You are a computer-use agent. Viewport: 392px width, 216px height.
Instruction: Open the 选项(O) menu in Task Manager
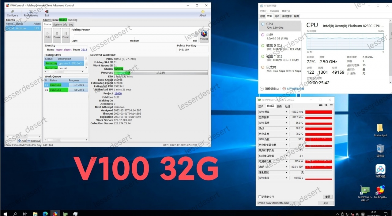(274, 11)
